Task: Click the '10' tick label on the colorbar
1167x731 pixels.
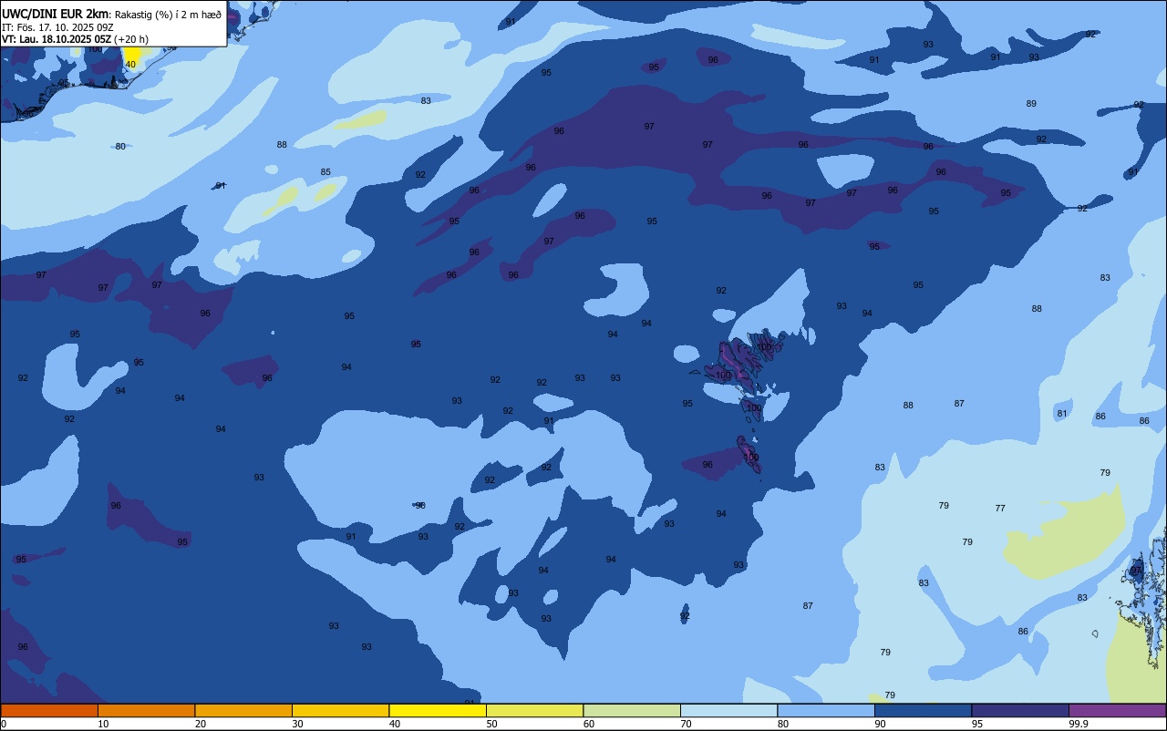Action: [x=104, y=724]
